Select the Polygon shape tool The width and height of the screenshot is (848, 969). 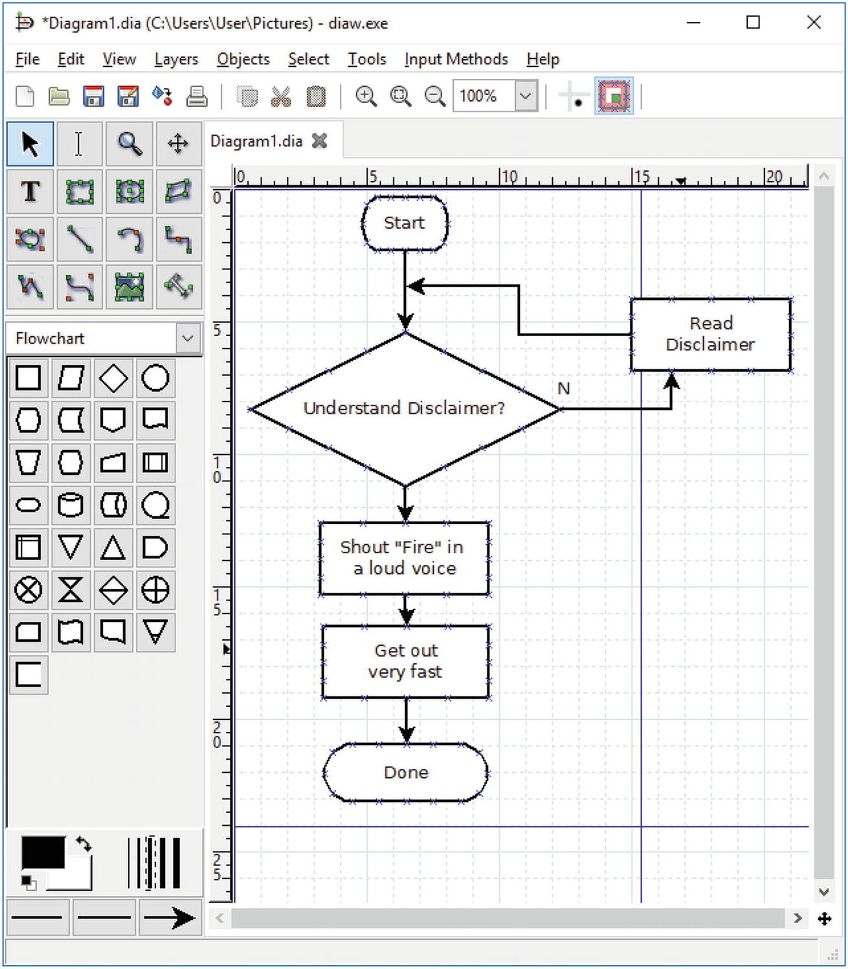click(178, 192)
